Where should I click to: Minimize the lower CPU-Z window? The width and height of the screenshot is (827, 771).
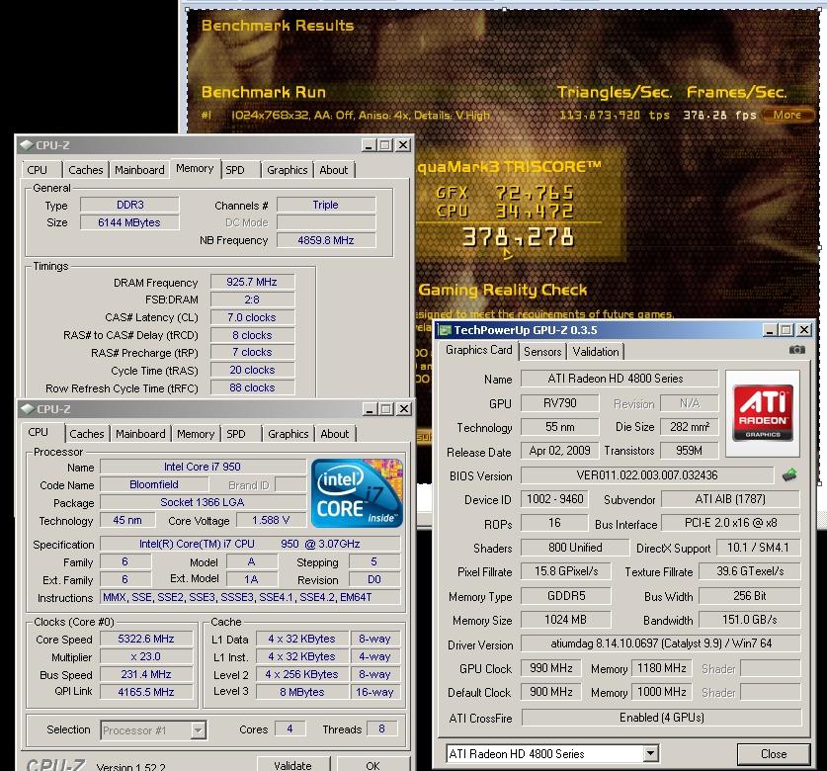tap(371, 409)
